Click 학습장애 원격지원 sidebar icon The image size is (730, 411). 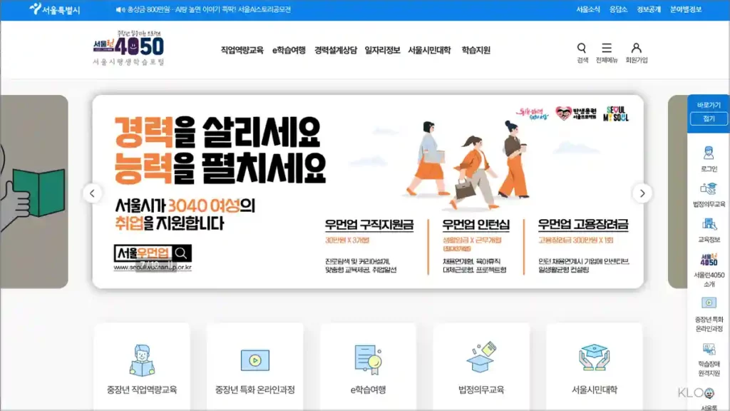click(709, 348)
